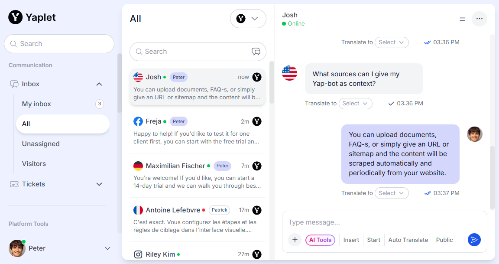Click the Facebook icon beside Freja
499x264 pixels.
point(138,121)
